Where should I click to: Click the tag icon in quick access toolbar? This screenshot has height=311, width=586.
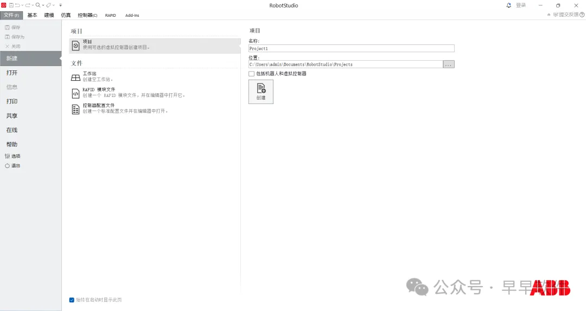point(49,5)
